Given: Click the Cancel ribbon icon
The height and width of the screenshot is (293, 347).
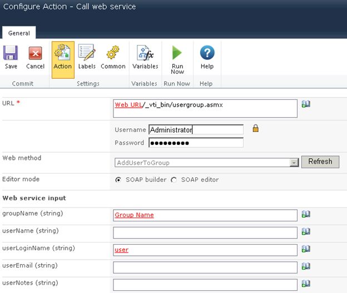Looking at the screenshot, I should (35, 53).
